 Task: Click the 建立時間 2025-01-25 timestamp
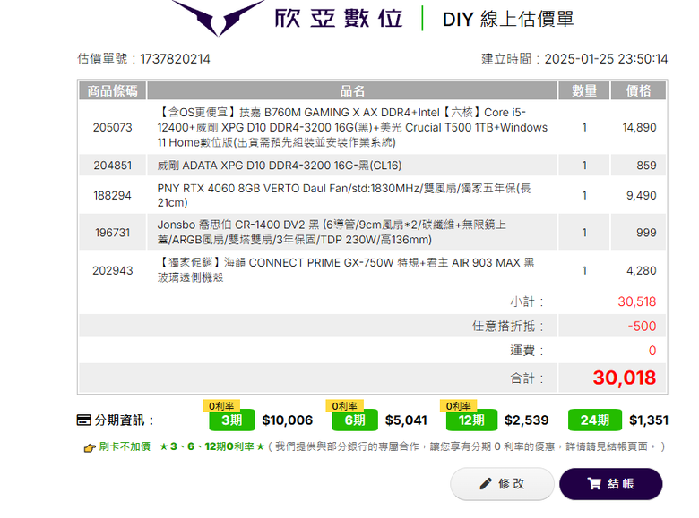574,59
